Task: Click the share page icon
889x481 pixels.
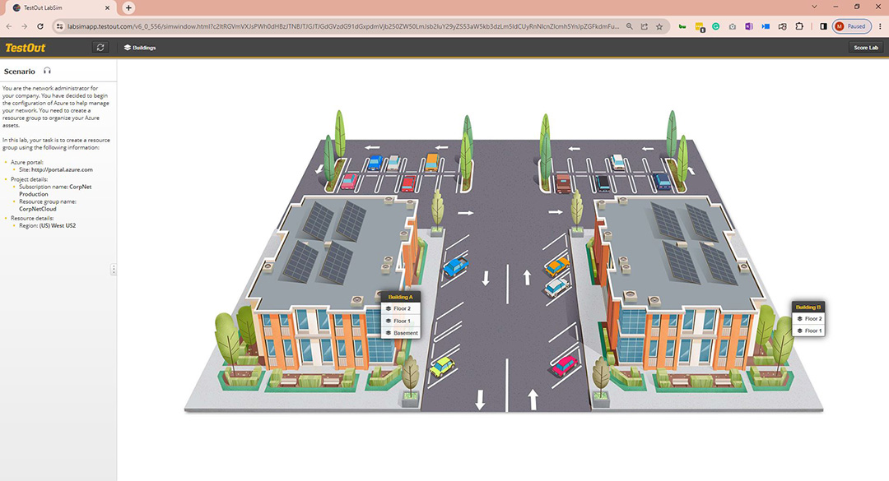Action: point(644,26)
